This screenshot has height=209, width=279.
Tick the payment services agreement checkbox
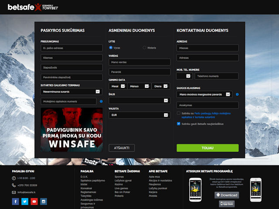179,113
